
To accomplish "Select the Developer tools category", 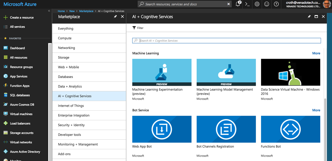I will [89, 135].
